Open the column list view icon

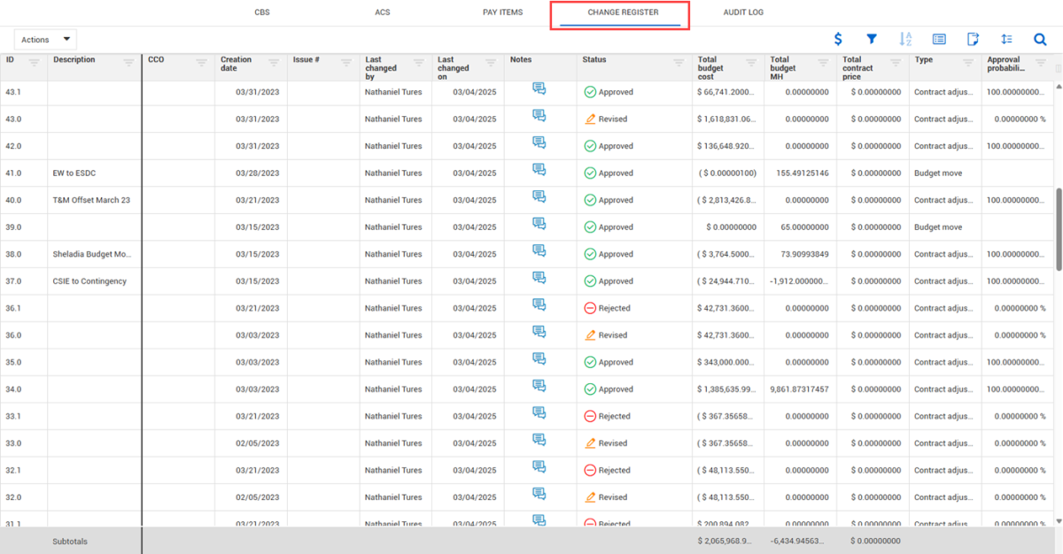coord(939,40)
